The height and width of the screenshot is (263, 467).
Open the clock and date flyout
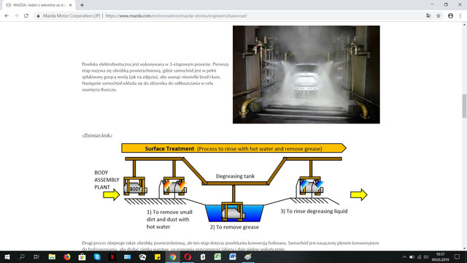tap(440, 257)
